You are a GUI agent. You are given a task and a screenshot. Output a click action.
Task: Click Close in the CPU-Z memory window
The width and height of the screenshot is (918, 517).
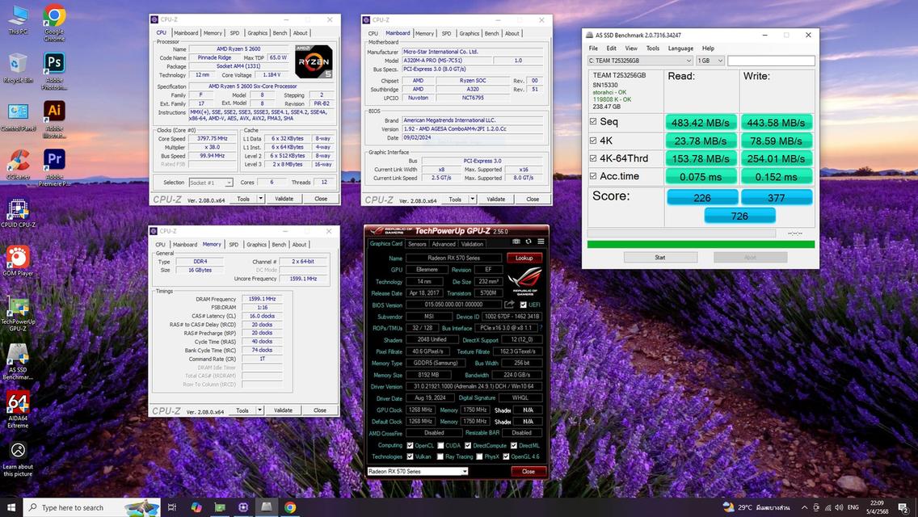(x=320, y=410)
